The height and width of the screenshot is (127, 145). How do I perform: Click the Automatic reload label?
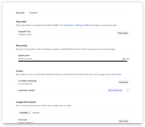coord(26,90)
